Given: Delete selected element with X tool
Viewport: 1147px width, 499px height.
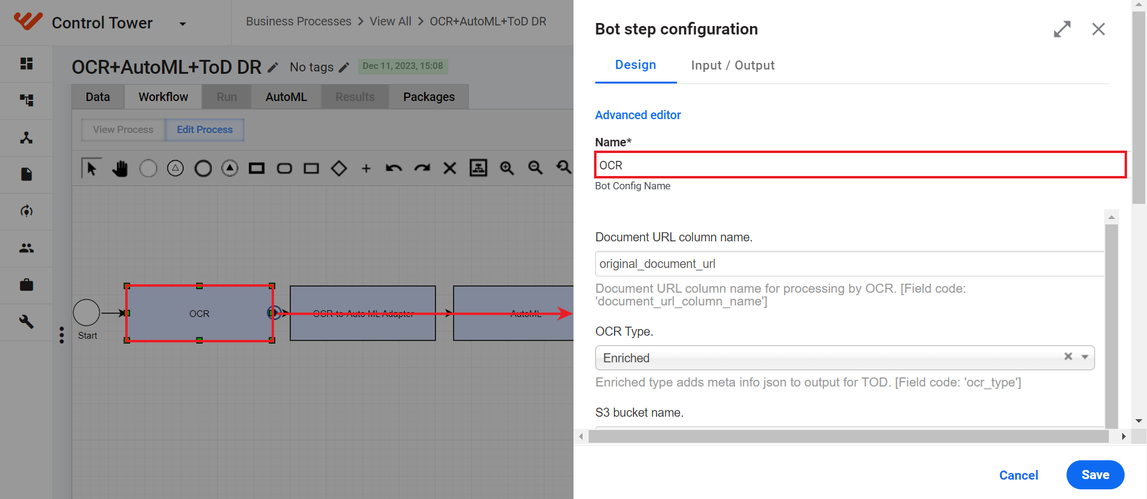Looking at the screenshot, I should tap(449, 168).
